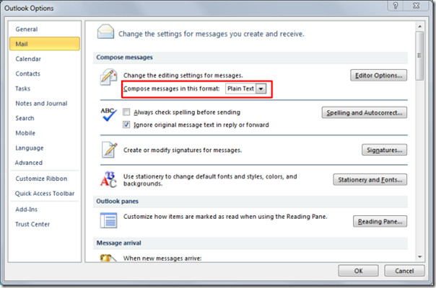Click the Reading Pane button
Viewport: 436px width, 288px height.
[x=380, y=222]
